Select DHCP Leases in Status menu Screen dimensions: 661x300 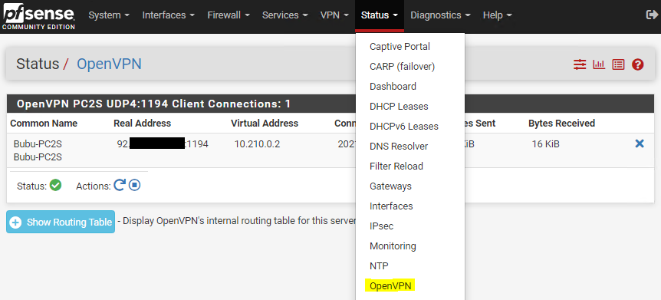click(399, 107)
